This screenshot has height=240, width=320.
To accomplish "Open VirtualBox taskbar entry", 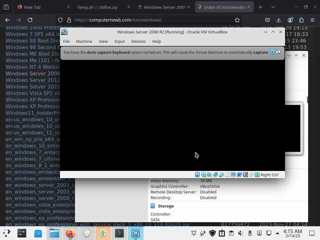I will click(136, 233).
